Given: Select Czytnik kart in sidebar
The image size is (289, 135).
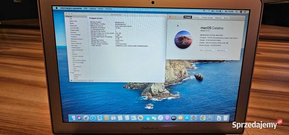Looking at the screenshot, I should click(74, 28).
